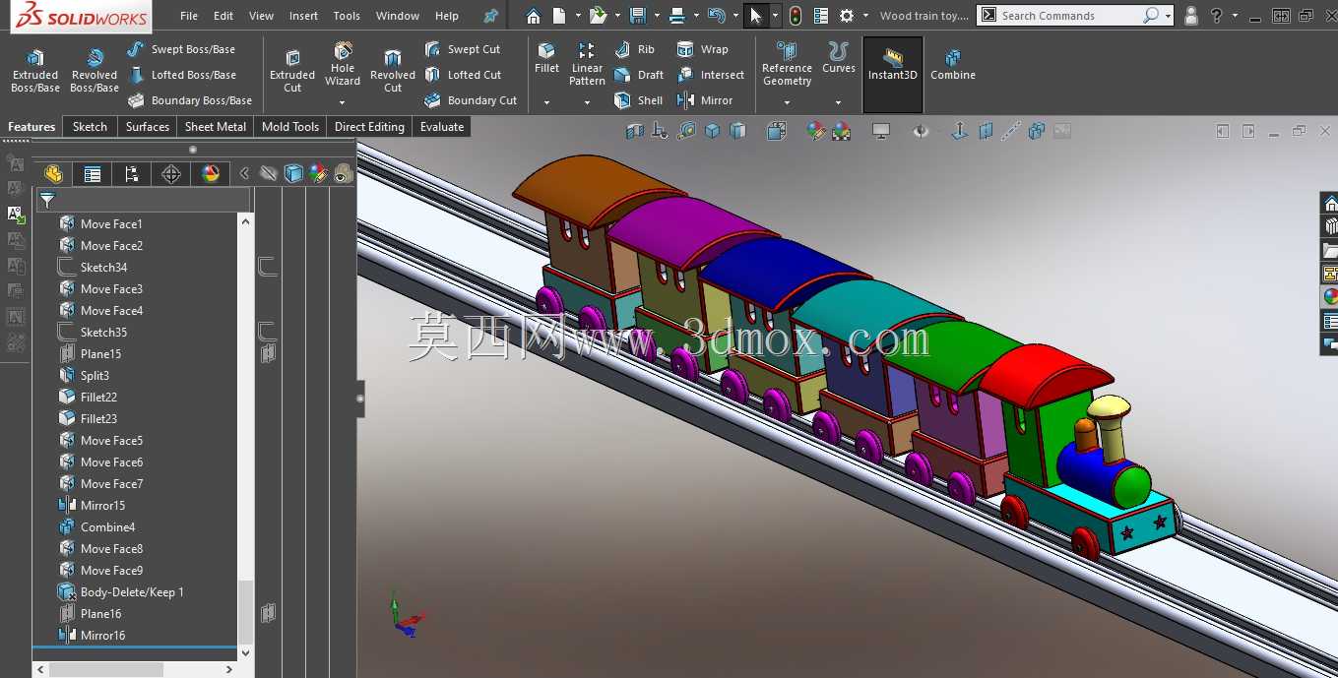Select Plane16 in the feature tree
The image size is (1338, 678).
pyautogui.click(x=91, y=613)
